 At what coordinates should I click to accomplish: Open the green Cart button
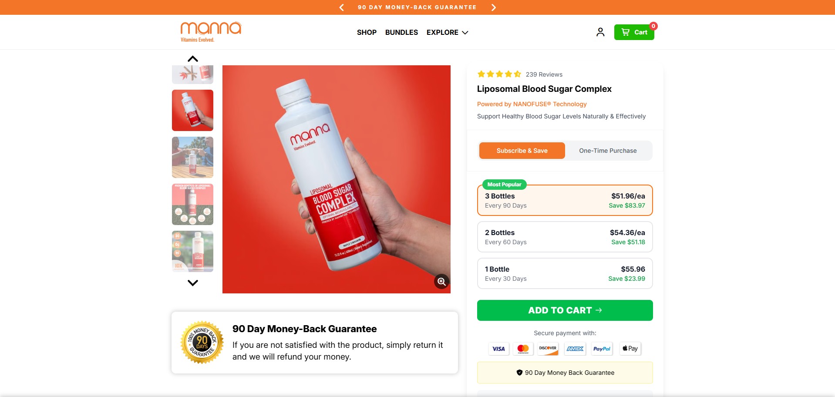point(634,32)
